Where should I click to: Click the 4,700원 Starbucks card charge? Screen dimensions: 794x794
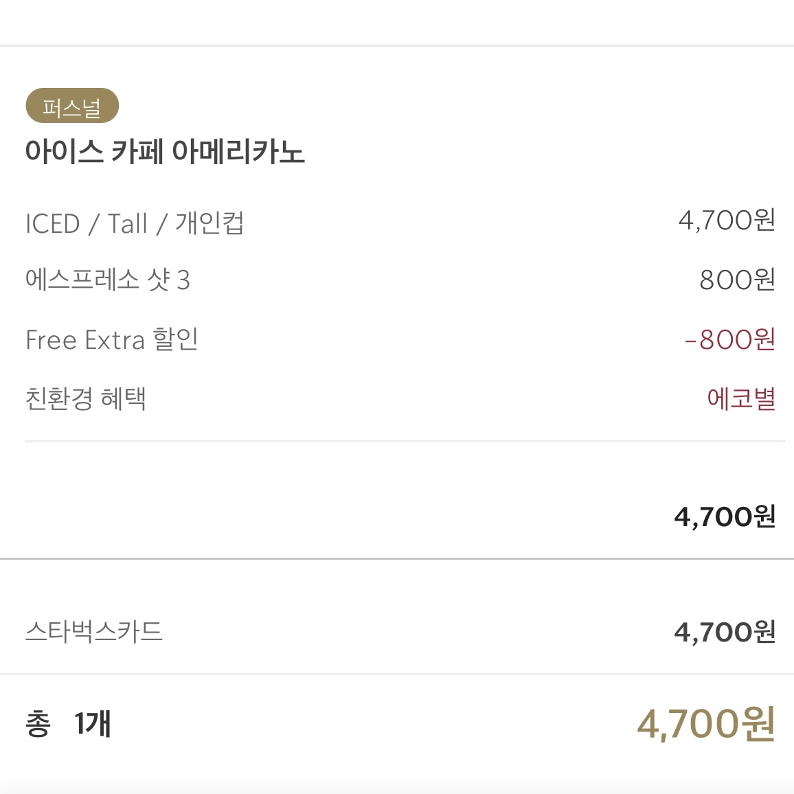(725, 631)
